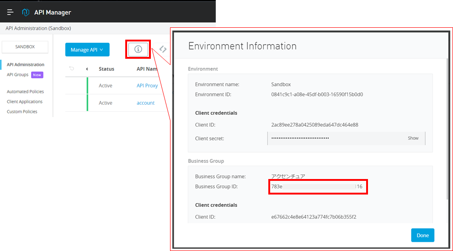
Task: Open Custom Policies page
Action: 22,112
